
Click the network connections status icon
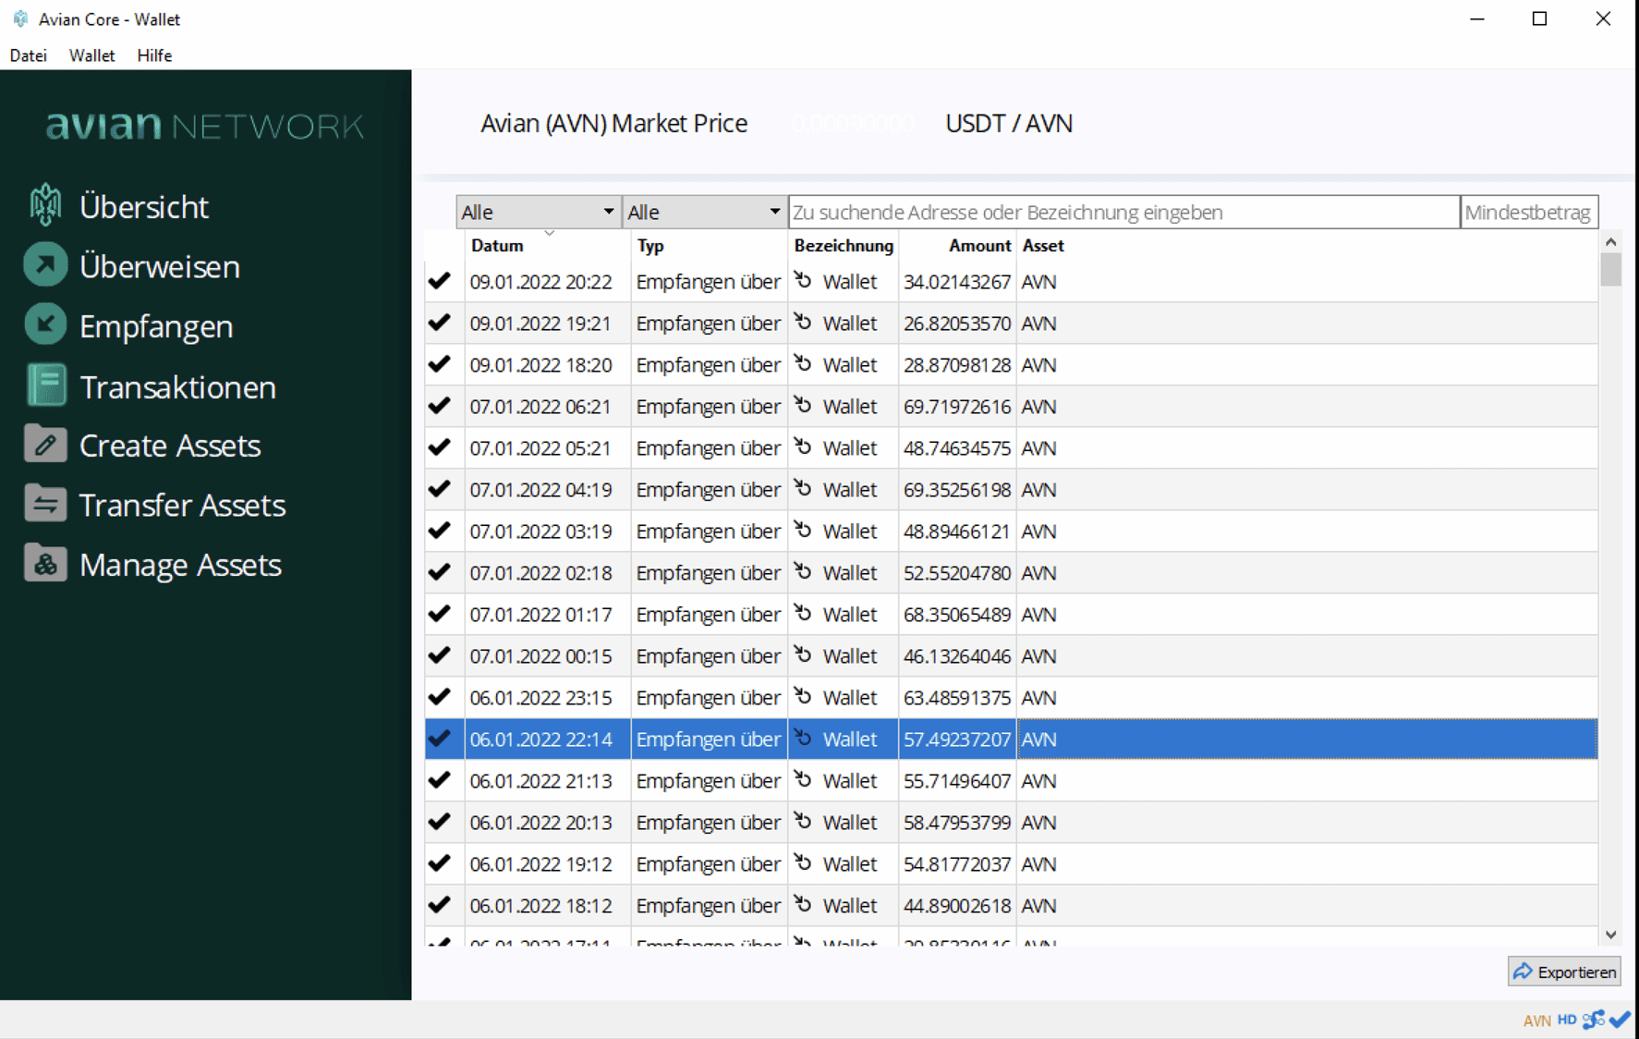click(x=1594, y=1021)
